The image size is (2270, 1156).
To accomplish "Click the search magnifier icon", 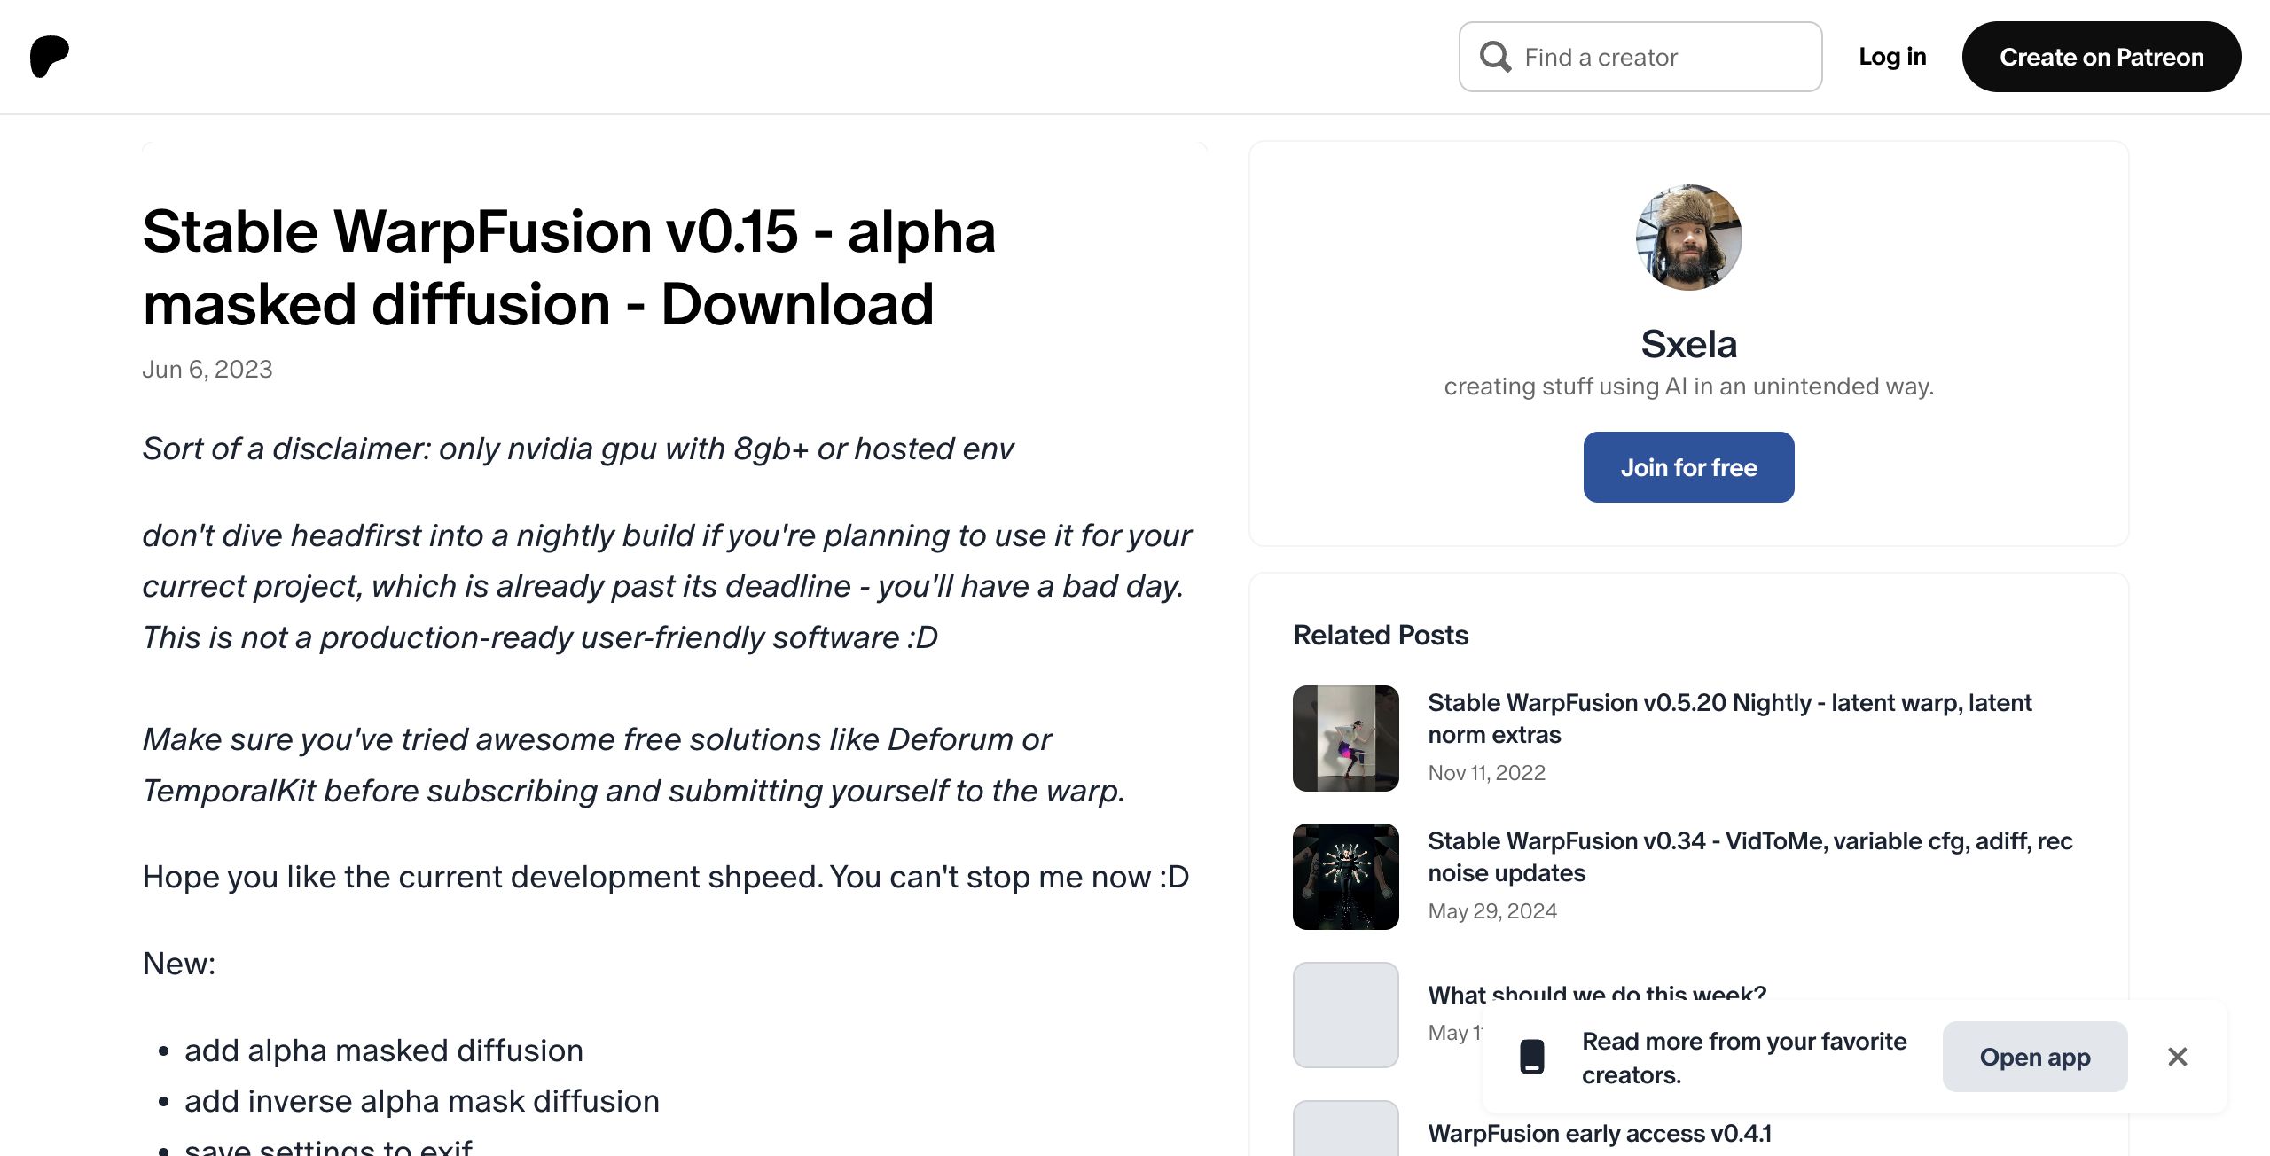I will pos(1495,57).
